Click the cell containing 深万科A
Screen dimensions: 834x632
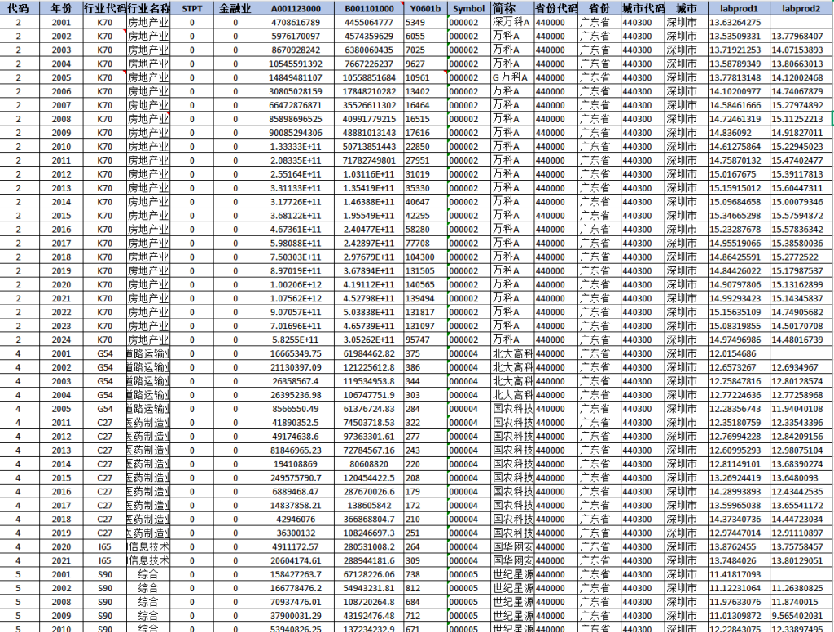(511, 22)
